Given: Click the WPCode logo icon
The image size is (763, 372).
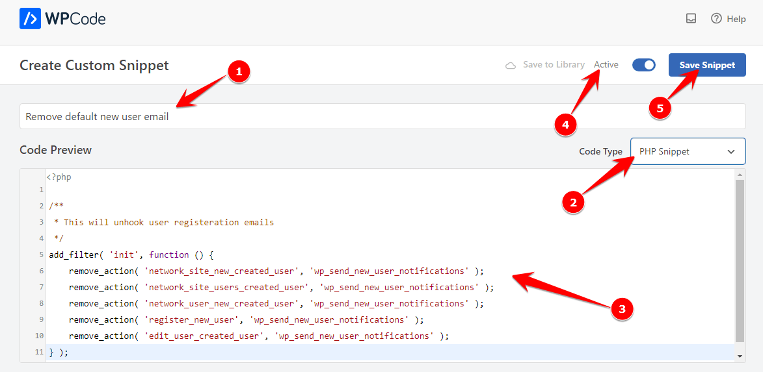Looking at the screenshot, I should [30, 19].
